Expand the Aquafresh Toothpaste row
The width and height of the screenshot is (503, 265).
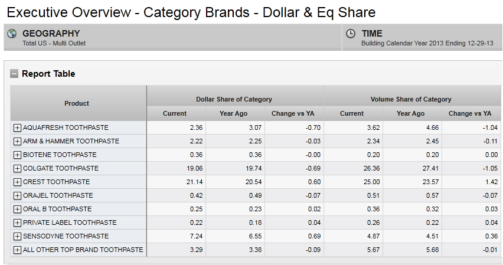[x=17, y=127]
